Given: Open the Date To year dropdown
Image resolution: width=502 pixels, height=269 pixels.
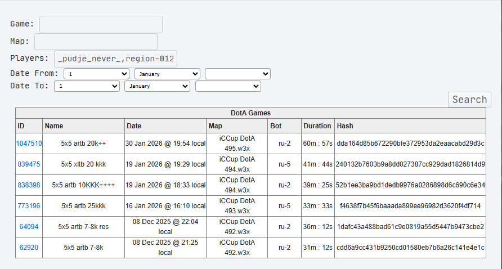Looking at the screenshot, I should click(228, 86).
